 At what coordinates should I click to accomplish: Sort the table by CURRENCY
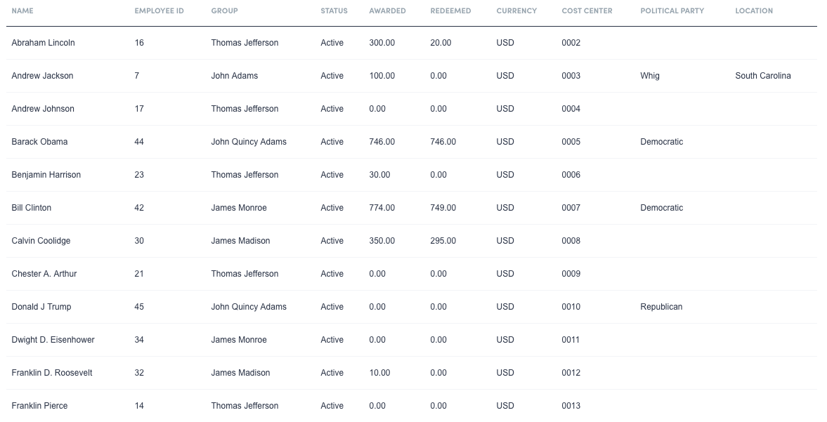click(516, 11)
